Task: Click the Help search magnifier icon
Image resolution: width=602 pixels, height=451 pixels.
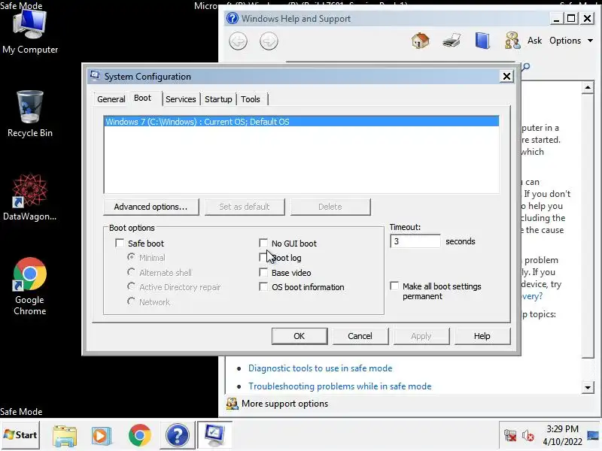Action: 526,67
